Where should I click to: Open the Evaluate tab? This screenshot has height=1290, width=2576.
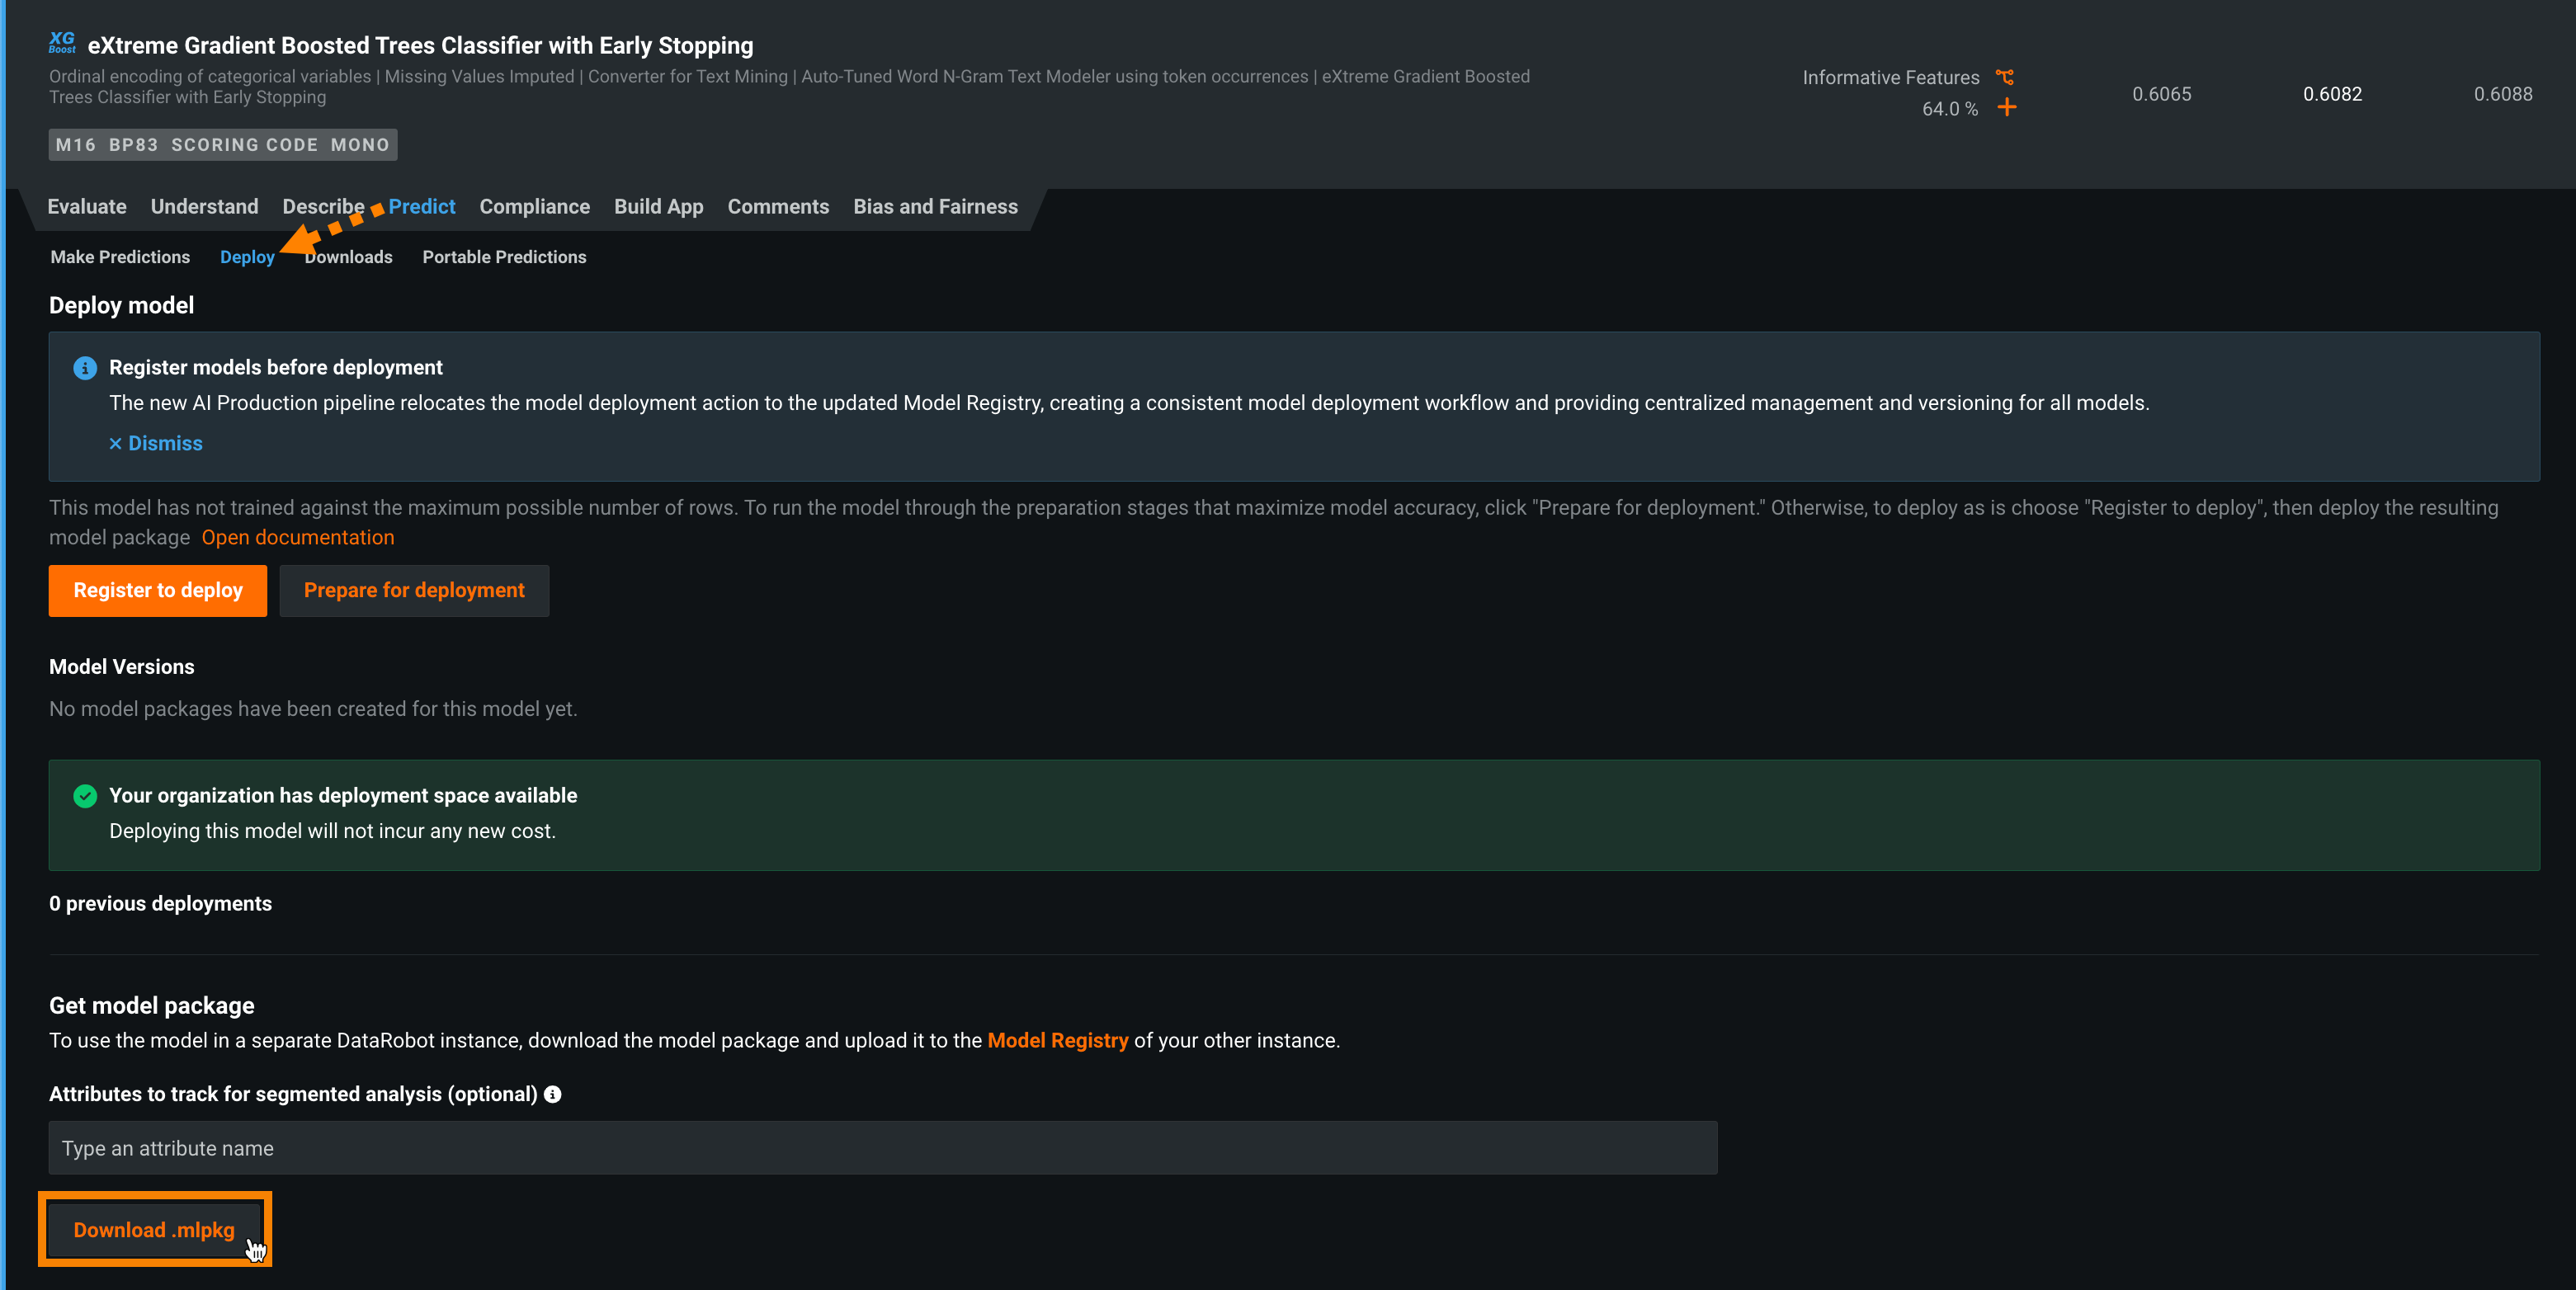87,207
